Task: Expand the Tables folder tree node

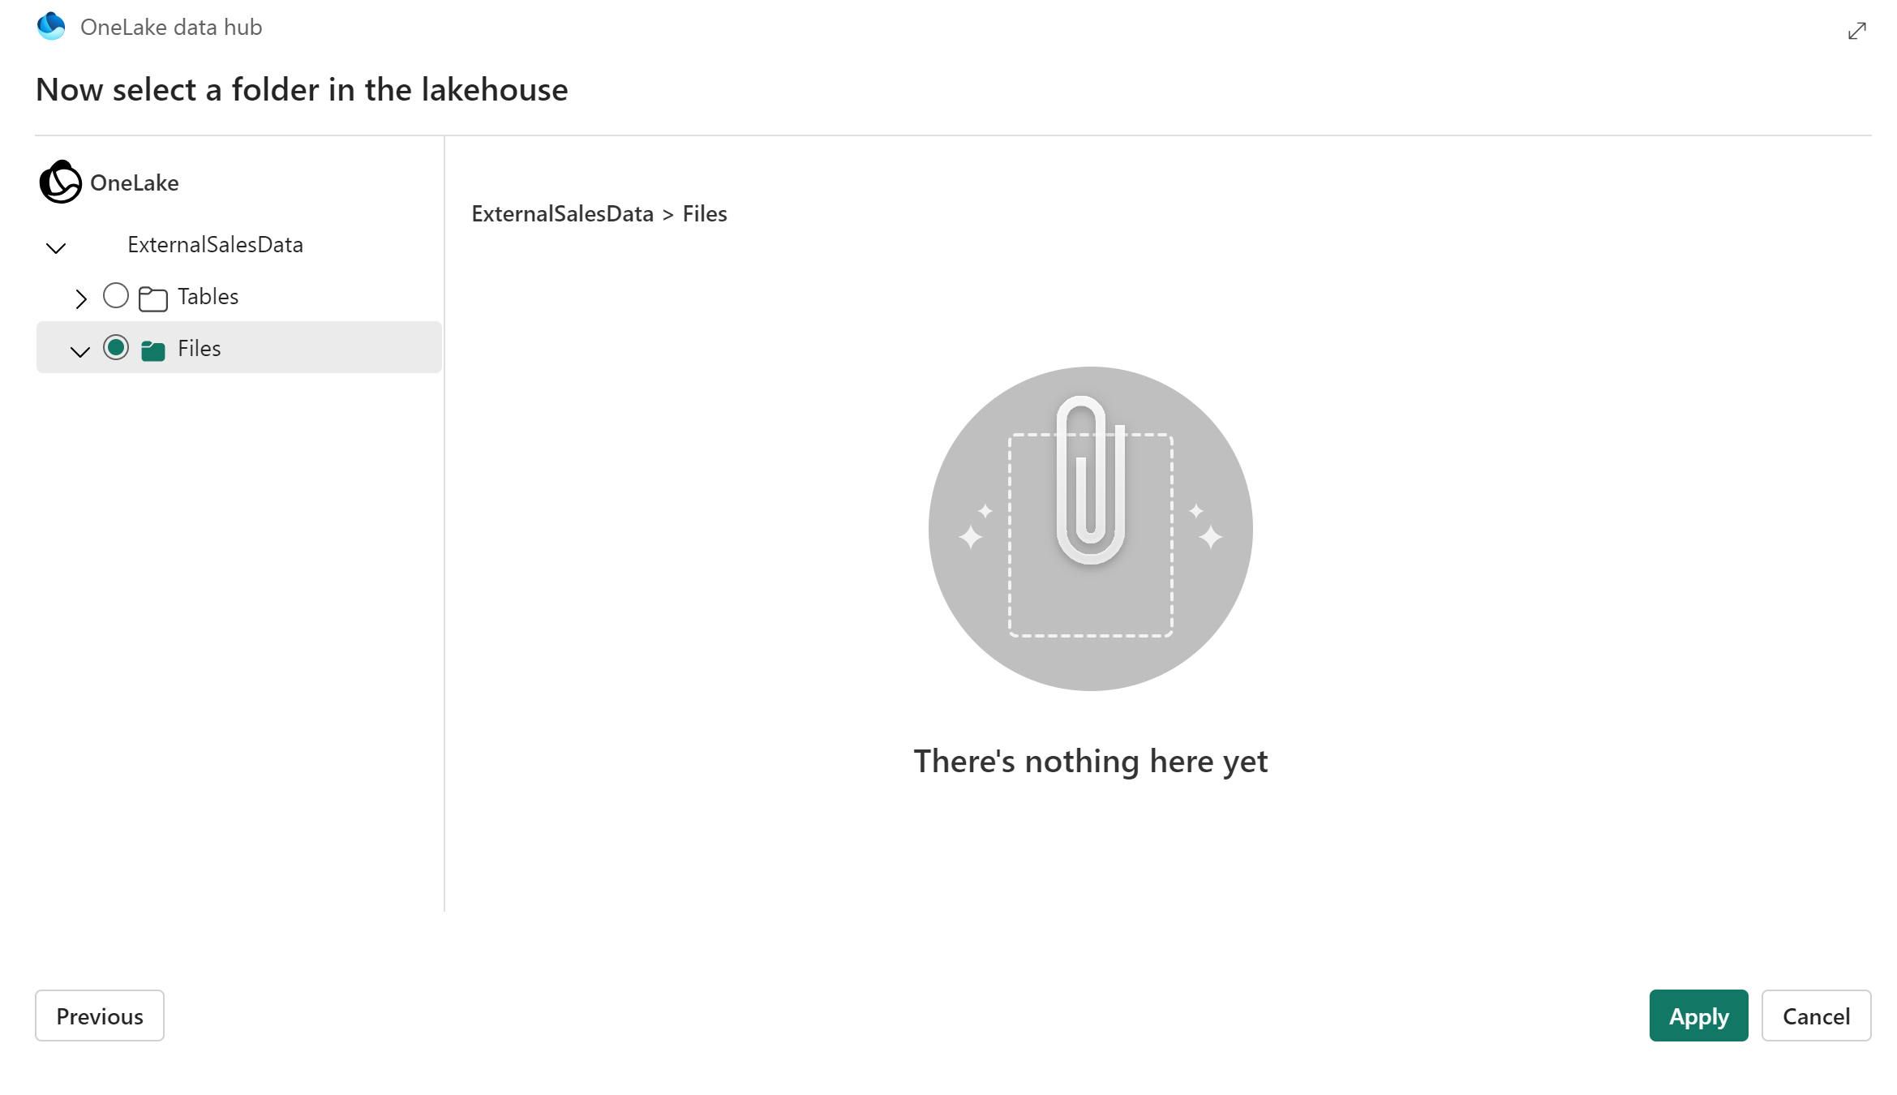Action: coord(82,297)
